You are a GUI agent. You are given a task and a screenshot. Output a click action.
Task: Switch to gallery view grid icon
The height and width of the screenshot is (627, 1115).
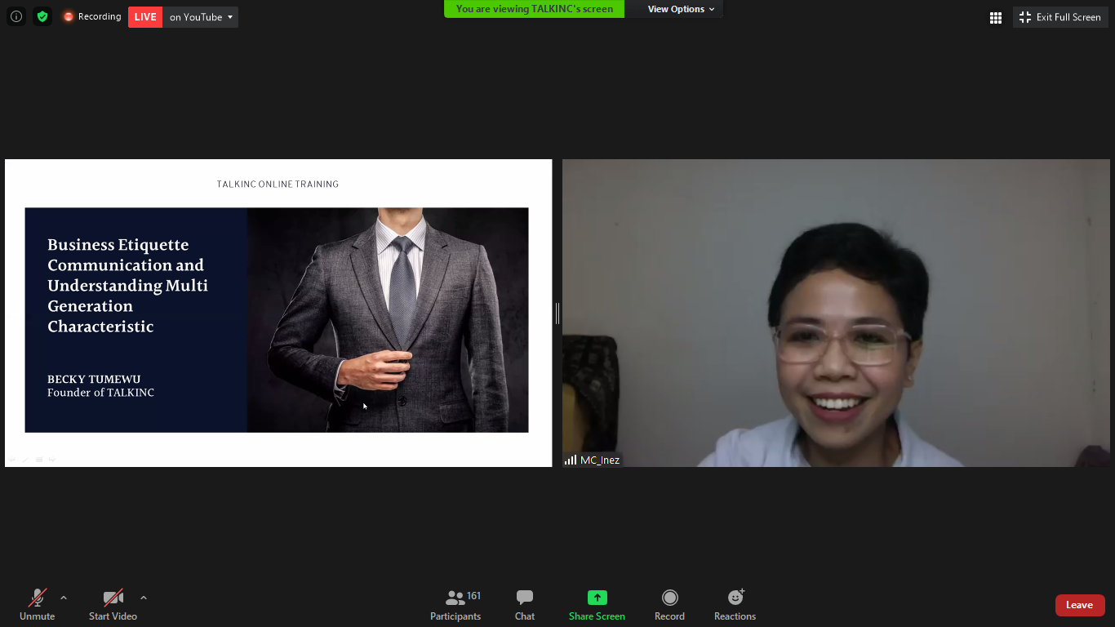(x=995, y=17)
